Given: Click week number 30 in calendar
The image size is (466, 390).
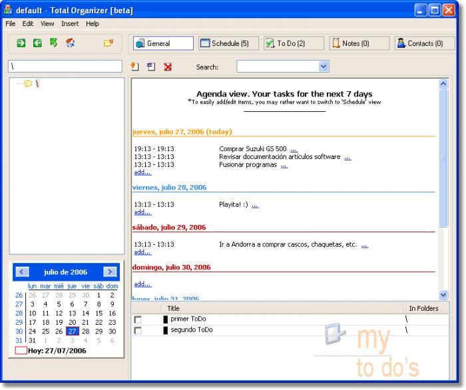Looking at the screenshot, I should [x=19, y=331].
